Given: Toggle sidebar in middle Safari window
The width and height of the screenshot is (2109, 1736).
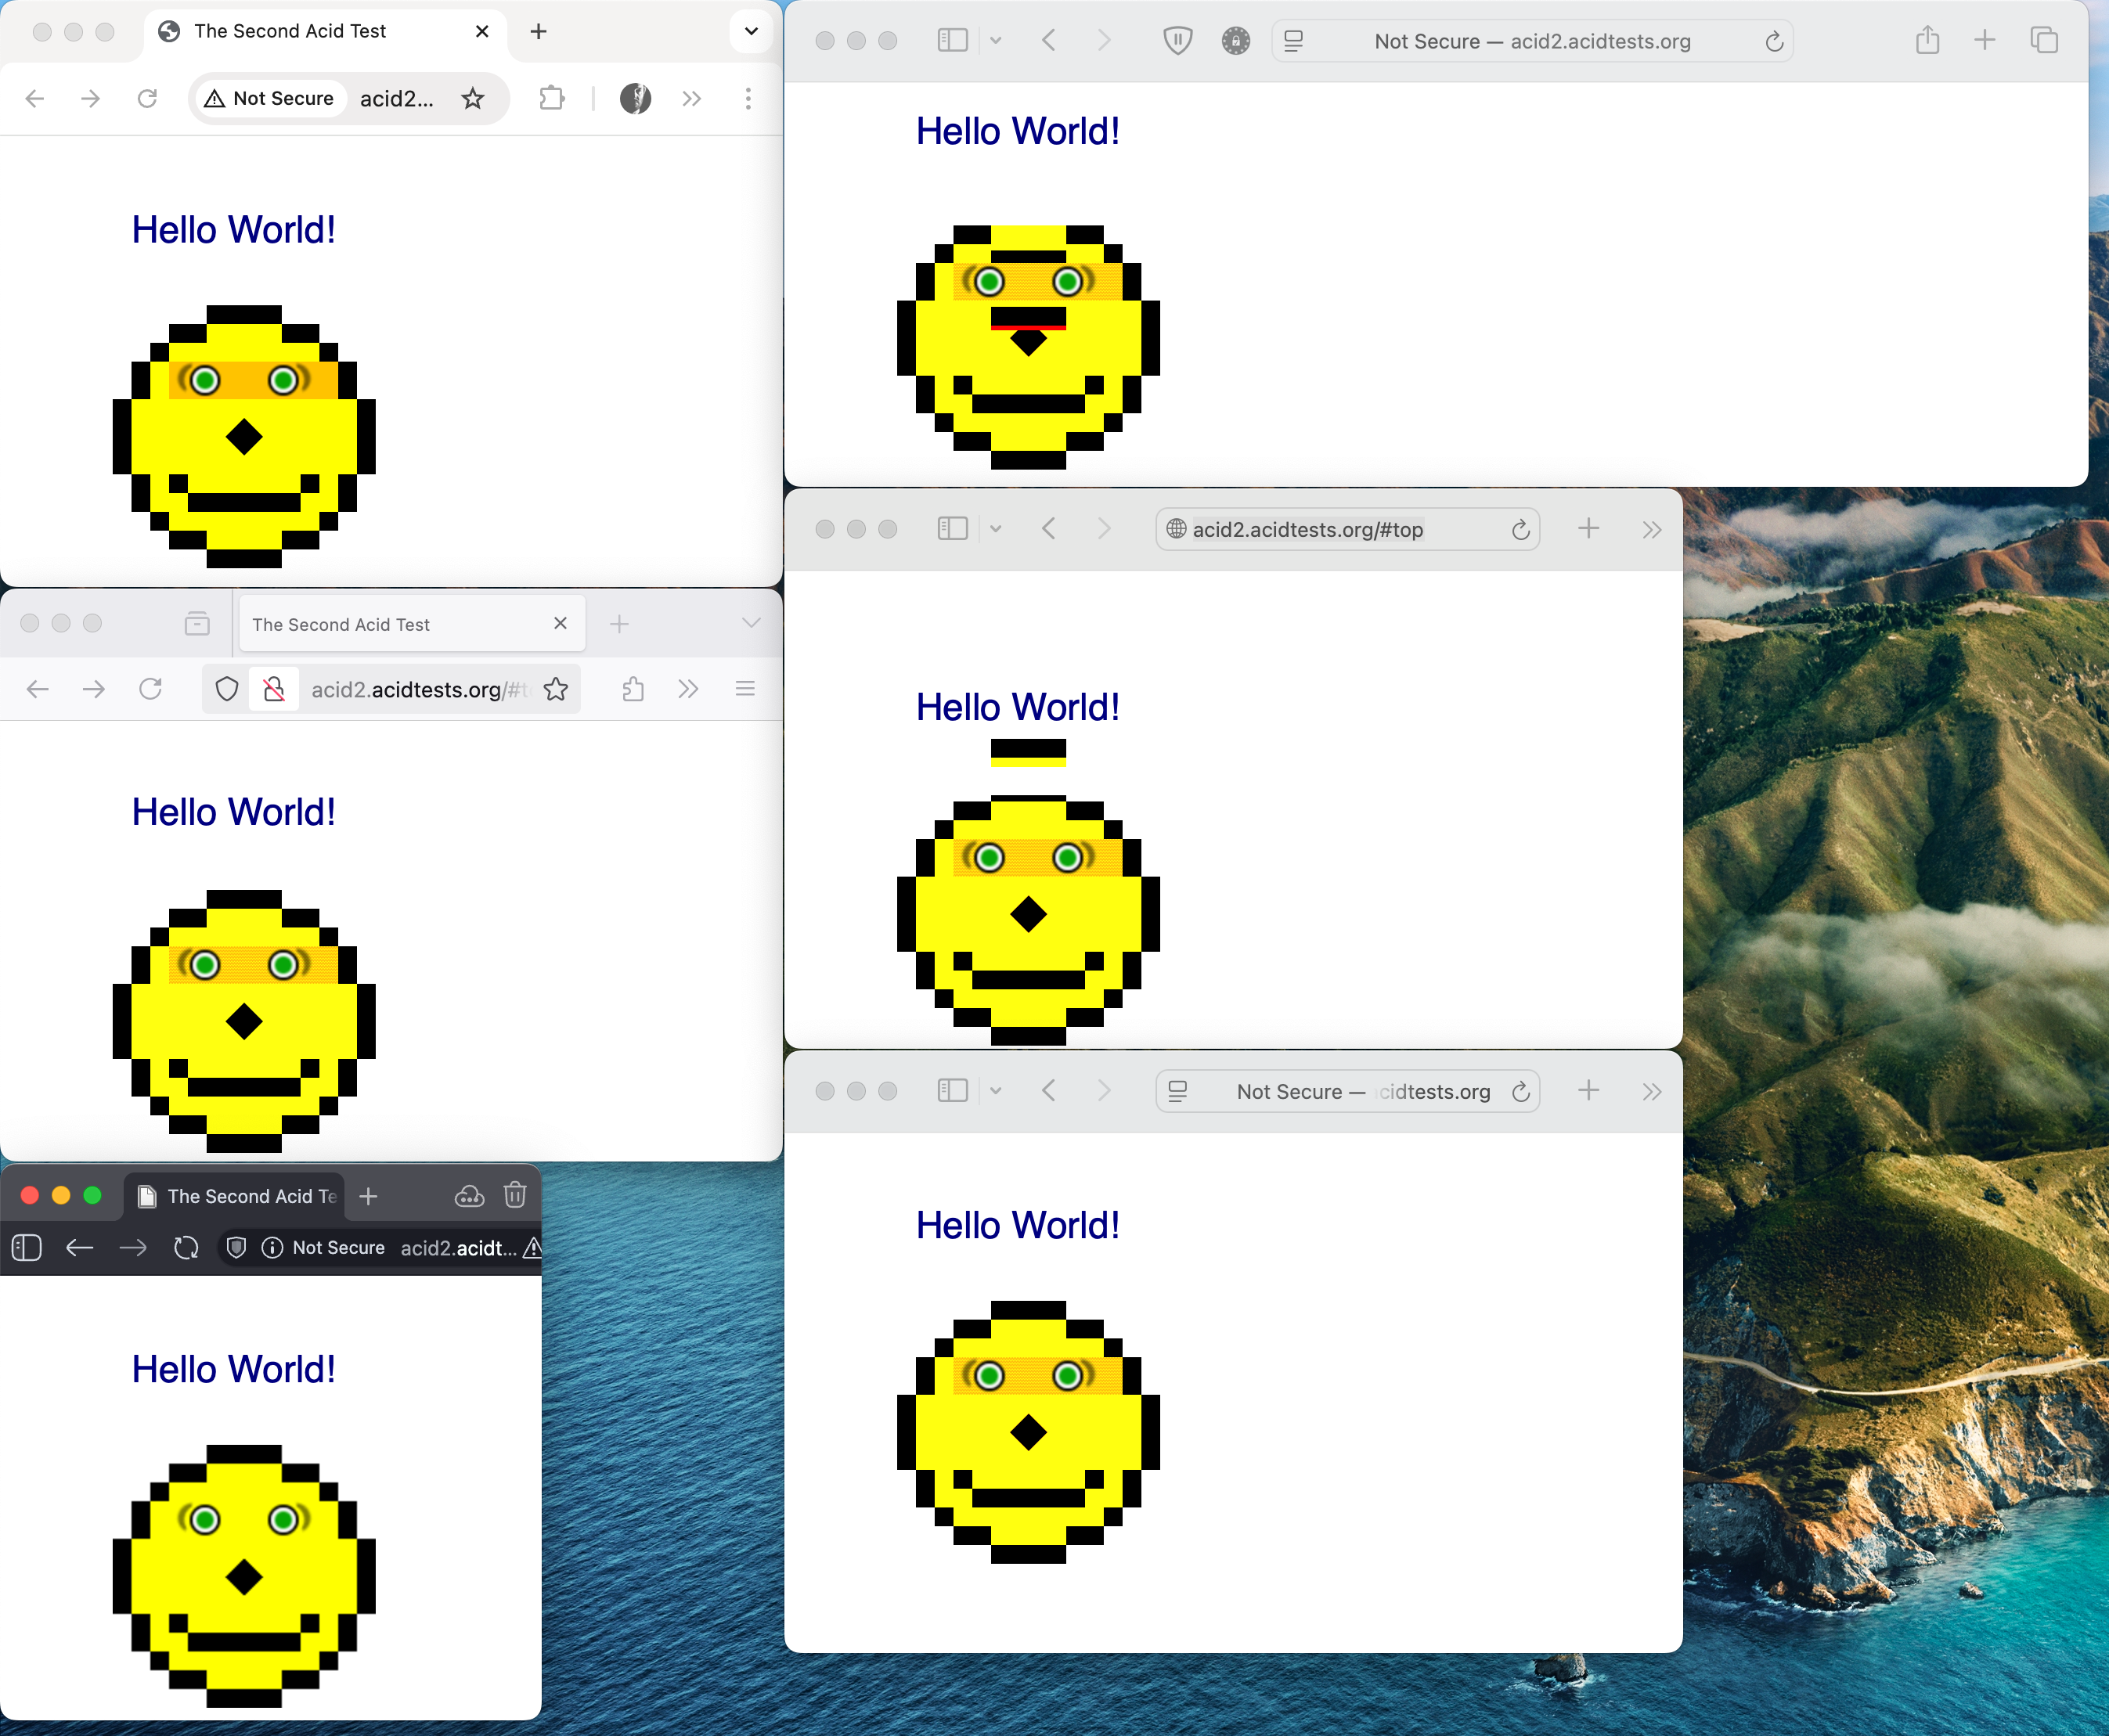Looking at the screenshot, I should click(953, 528).
